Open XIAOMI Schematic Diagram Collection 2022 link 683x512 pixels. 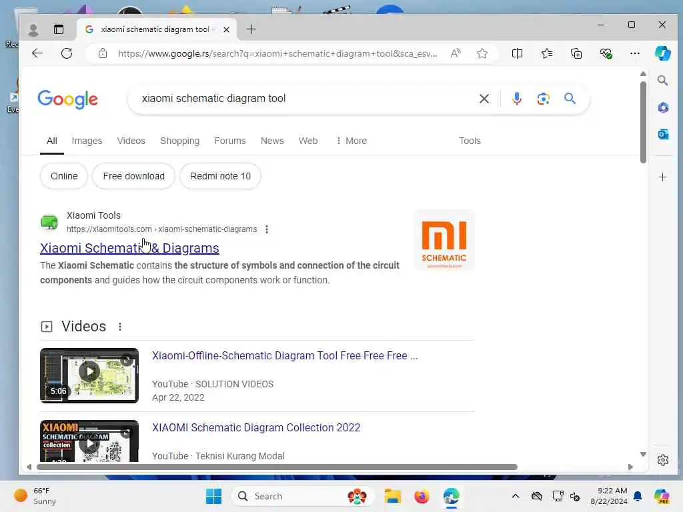click(256, 427)
